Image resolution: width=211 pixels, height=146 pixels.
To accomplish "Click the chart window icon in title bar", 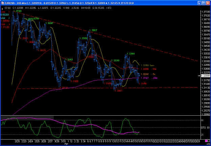I will tap(2, 3).
